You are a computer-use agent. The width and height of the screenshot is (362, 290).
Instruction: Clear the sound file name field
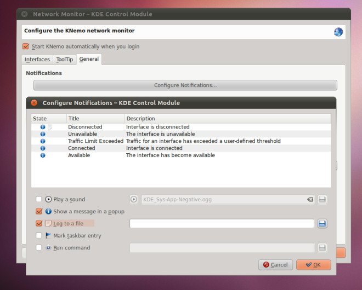click(x=310, y=200)
